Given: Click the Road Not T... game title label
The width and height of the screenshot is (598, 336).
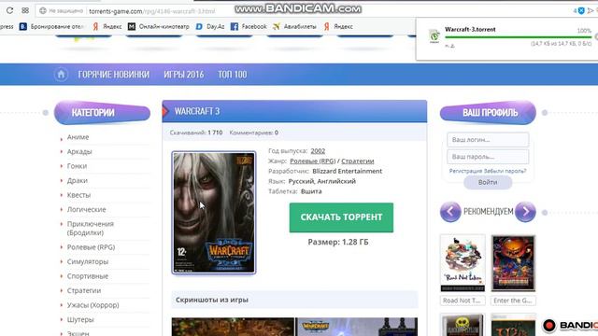Looking at the screenshot, I should click(x=463, y=301).
